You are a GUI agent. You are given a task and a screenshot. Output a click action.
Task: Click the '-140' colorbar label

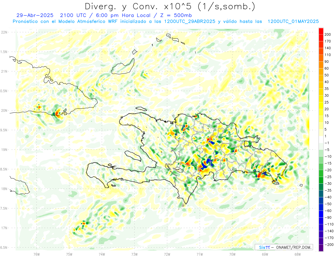(328, 231)
